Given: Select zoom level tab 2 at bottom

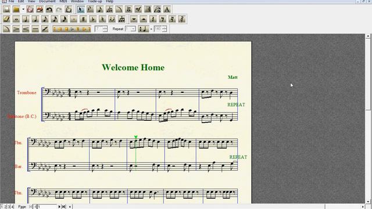Looking at the screenshot, I should [x=5, y=207].
